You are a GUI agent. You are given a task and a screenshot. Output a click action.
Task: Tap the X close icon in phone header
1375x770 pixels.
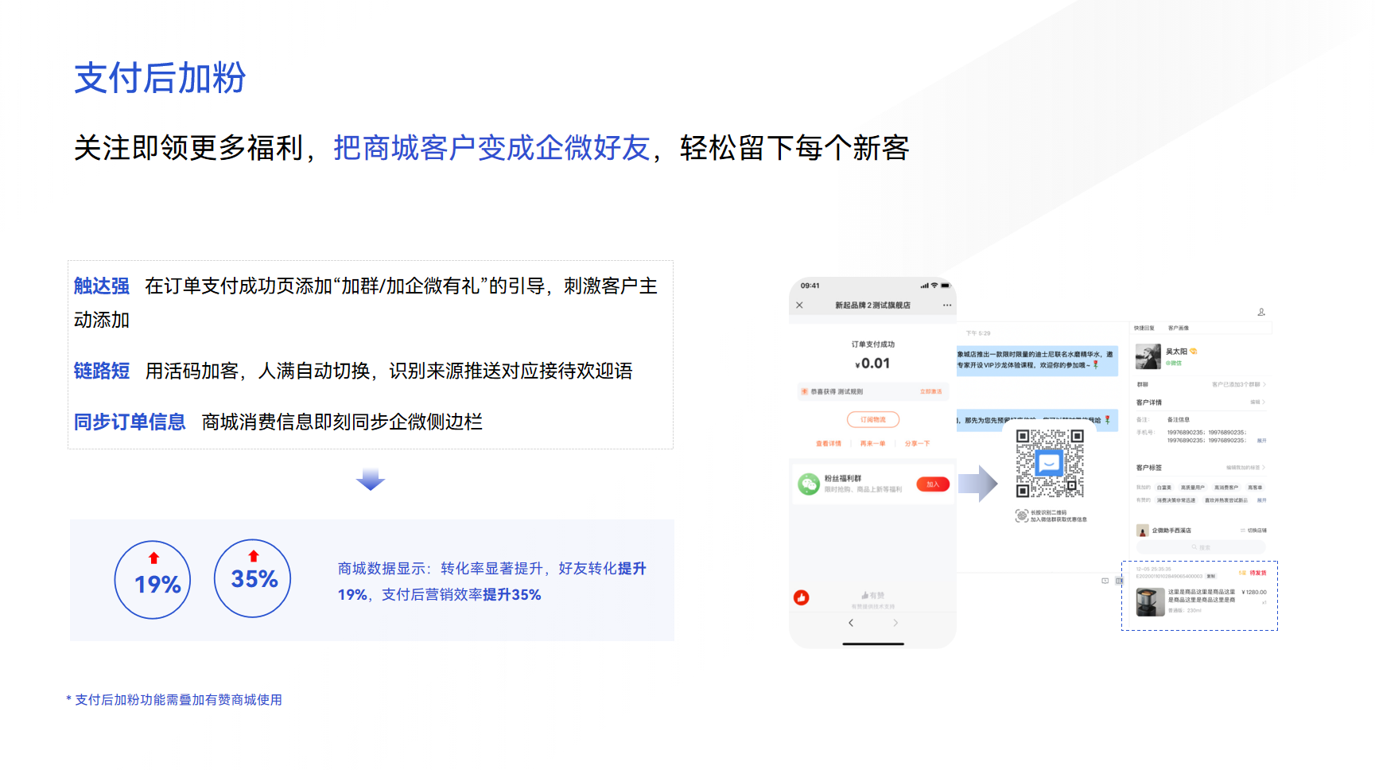[x=799, y=305]
